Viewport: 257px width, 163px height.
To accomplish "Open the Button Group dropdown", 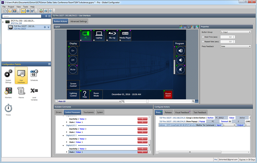I will [x=236, y=32].
